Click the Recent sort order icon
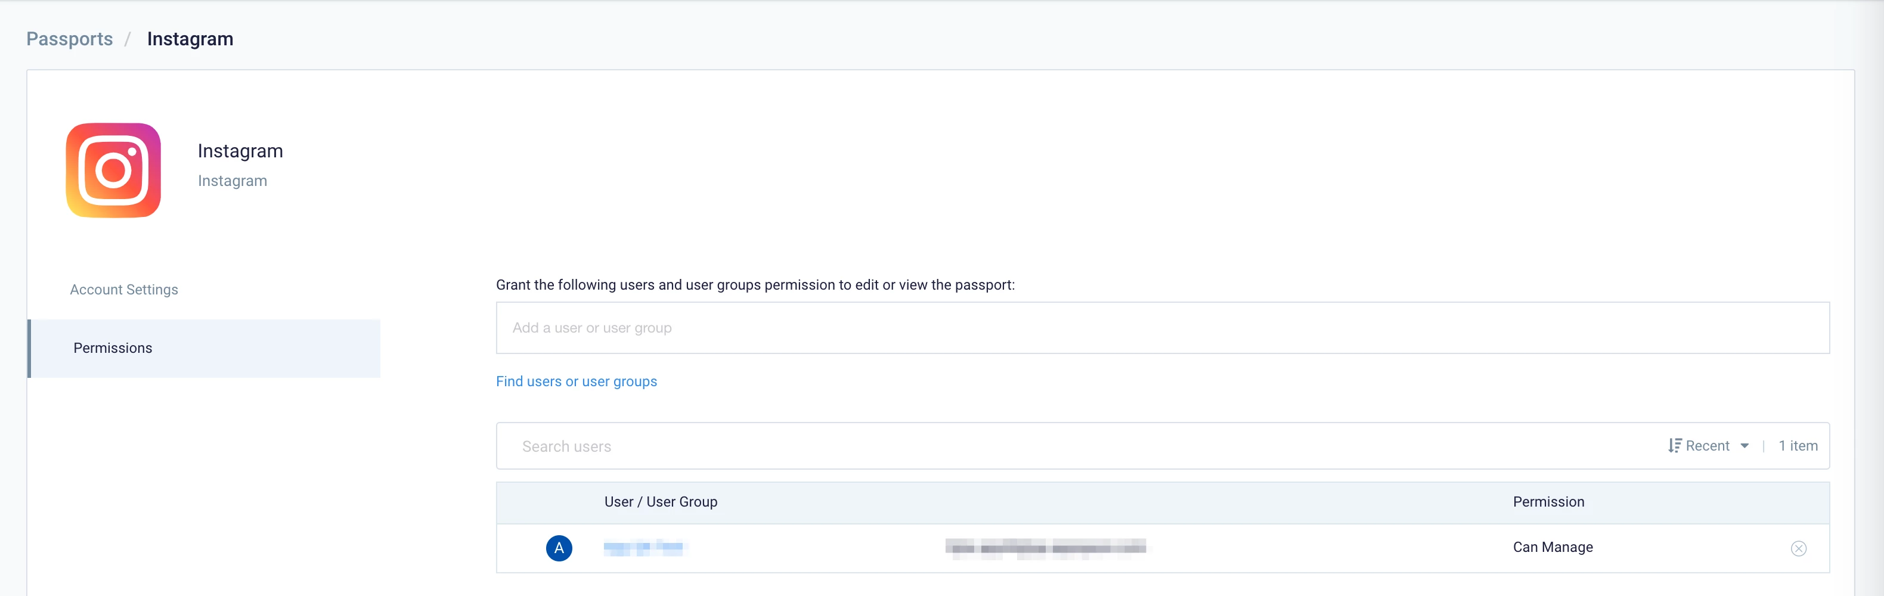This screenshot has width=1884, height=596. point(1674,445)
